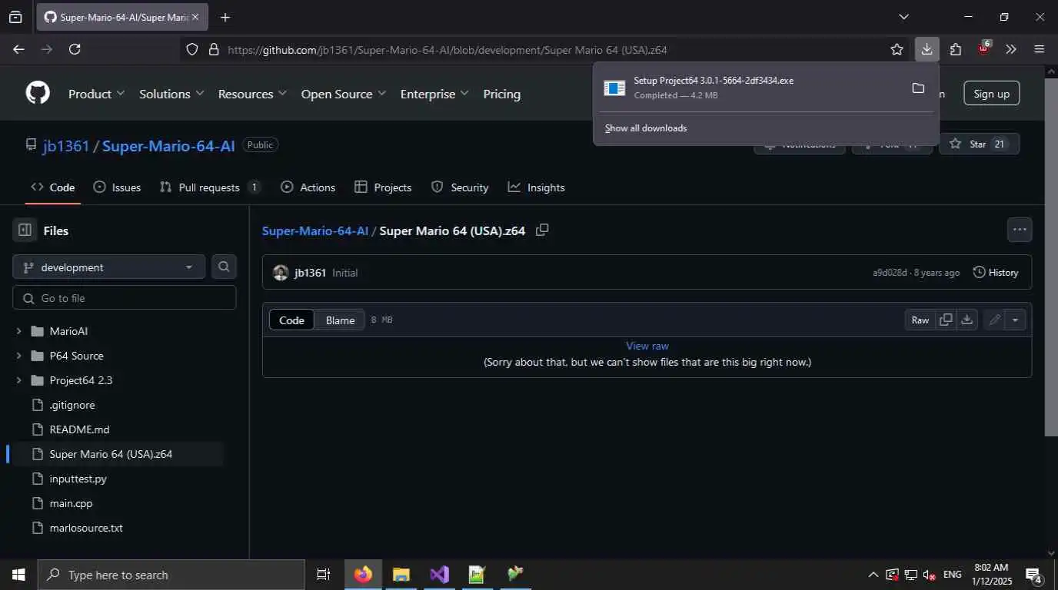
Task: Expand the P64 Source folder
Action: pyautogui.click(x=18, y=356)
